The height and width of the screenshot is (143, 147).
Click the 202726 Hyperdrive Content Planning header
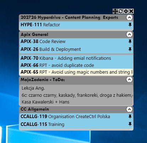pos(69,17)
